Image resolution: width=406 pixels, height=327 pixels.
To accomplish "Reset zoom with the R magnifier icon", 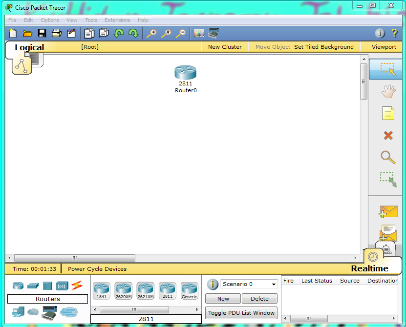I will click(x=166, y=33).
